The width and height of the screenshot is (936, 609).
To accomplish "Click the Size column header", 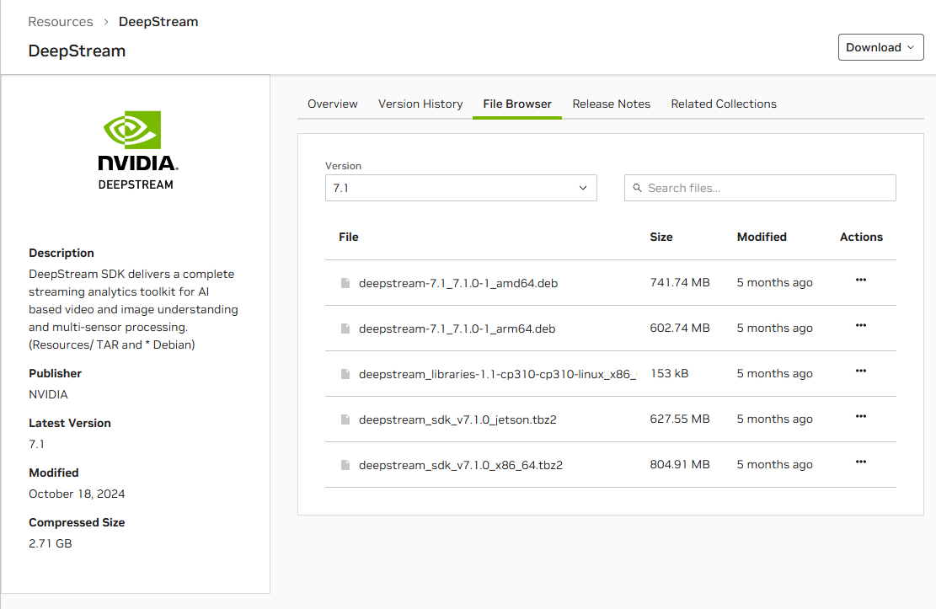I will pos(661,237).
